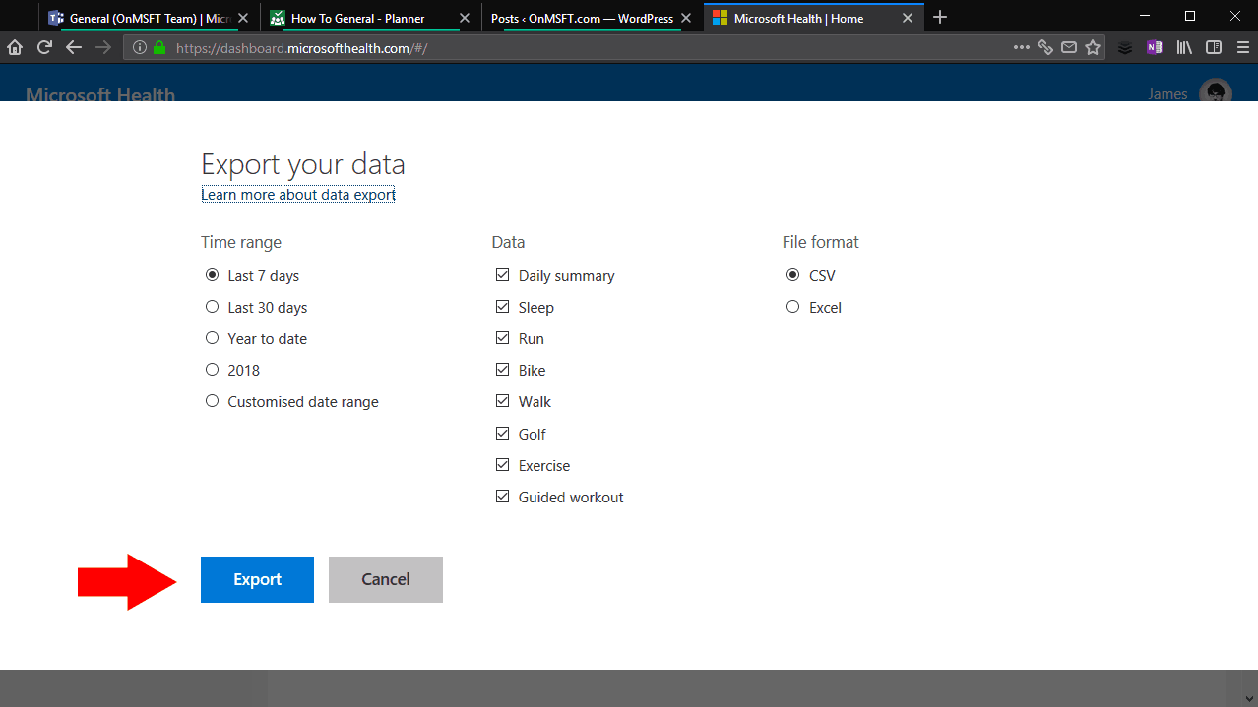Close the Posts OnMSFT.com WordPress tab
Image resolution: width=1258 pixels, height=707 pixels.
(686, 18)
